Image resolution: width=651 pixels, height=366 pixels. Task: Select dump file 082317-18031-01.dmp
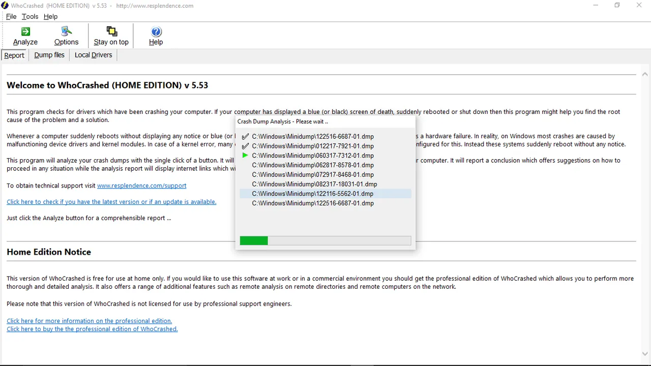pyautogui.click(x=315, y=184)
